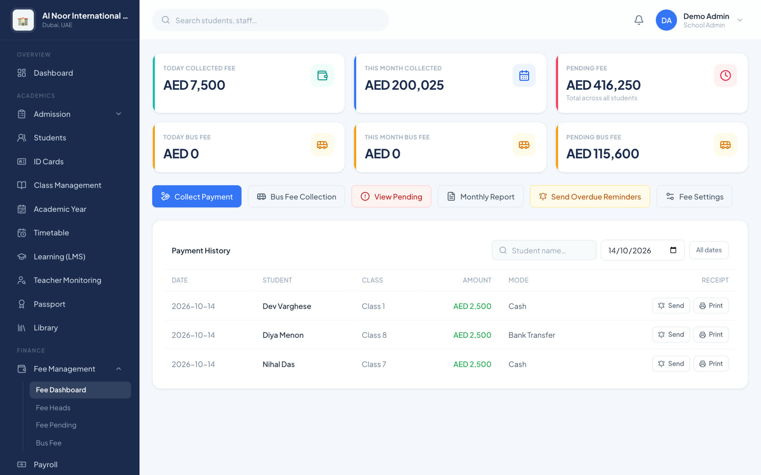Click bus icon on Pending Bus Fee card
The height and width of the screenshot is (475, 761).
pos(725,145)
